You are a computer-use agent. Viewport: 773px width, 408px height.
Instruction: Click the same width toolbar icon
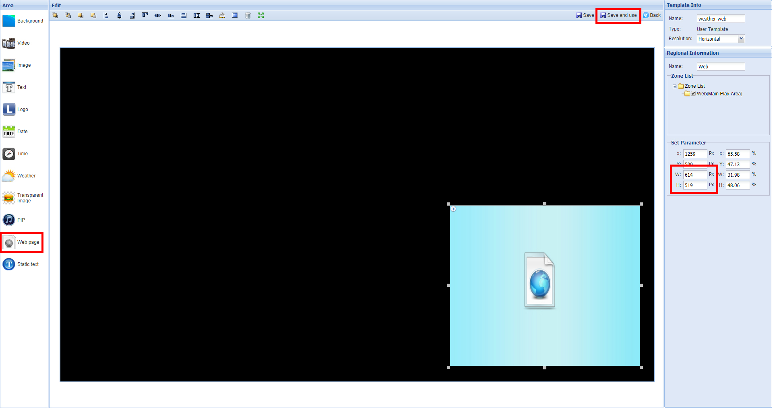184,15
